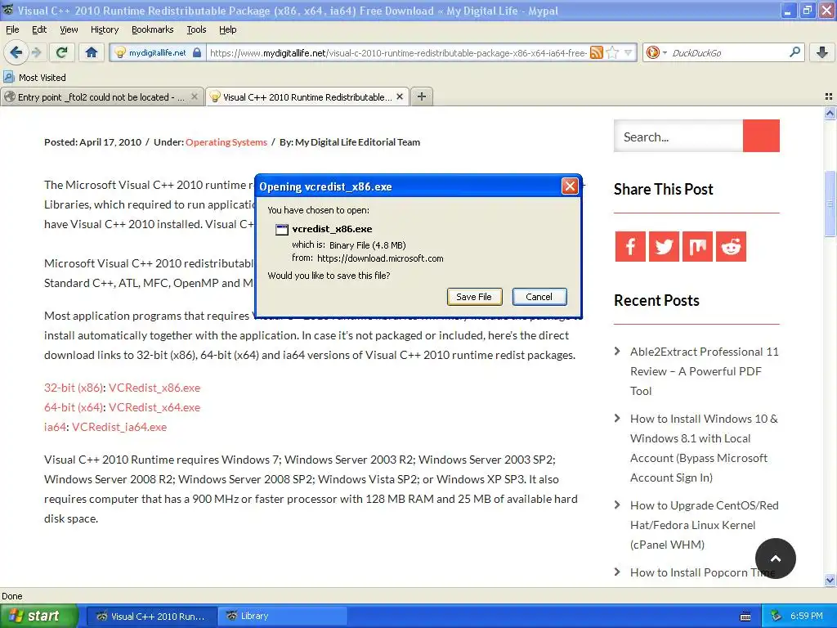This screenshot has width=837, height=628.
Task: Go forward with the Forward arrow button
Action: click(37, 52)
